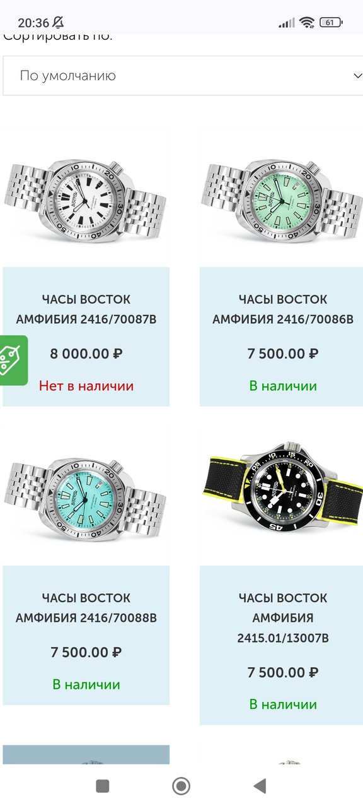Tap the muted notifications bell icon
Image resolution: width=363 pixels, height=808 pixels.
point(58,23)
